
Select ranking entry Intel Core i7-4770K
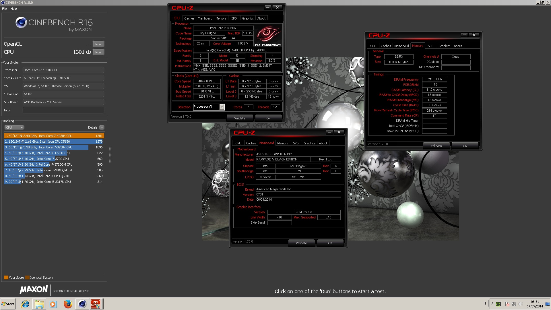point(54,153)
